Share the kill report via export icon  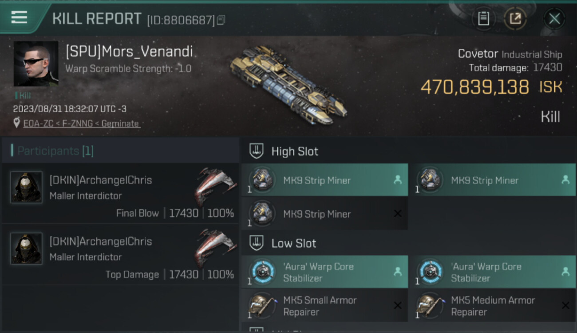[515, 19]
